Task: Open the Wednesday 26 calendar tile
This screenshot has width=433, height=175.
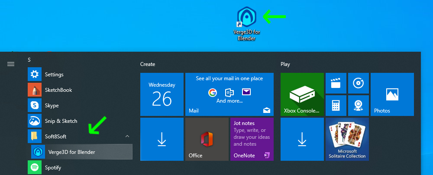Action: [x=162, y=94]
